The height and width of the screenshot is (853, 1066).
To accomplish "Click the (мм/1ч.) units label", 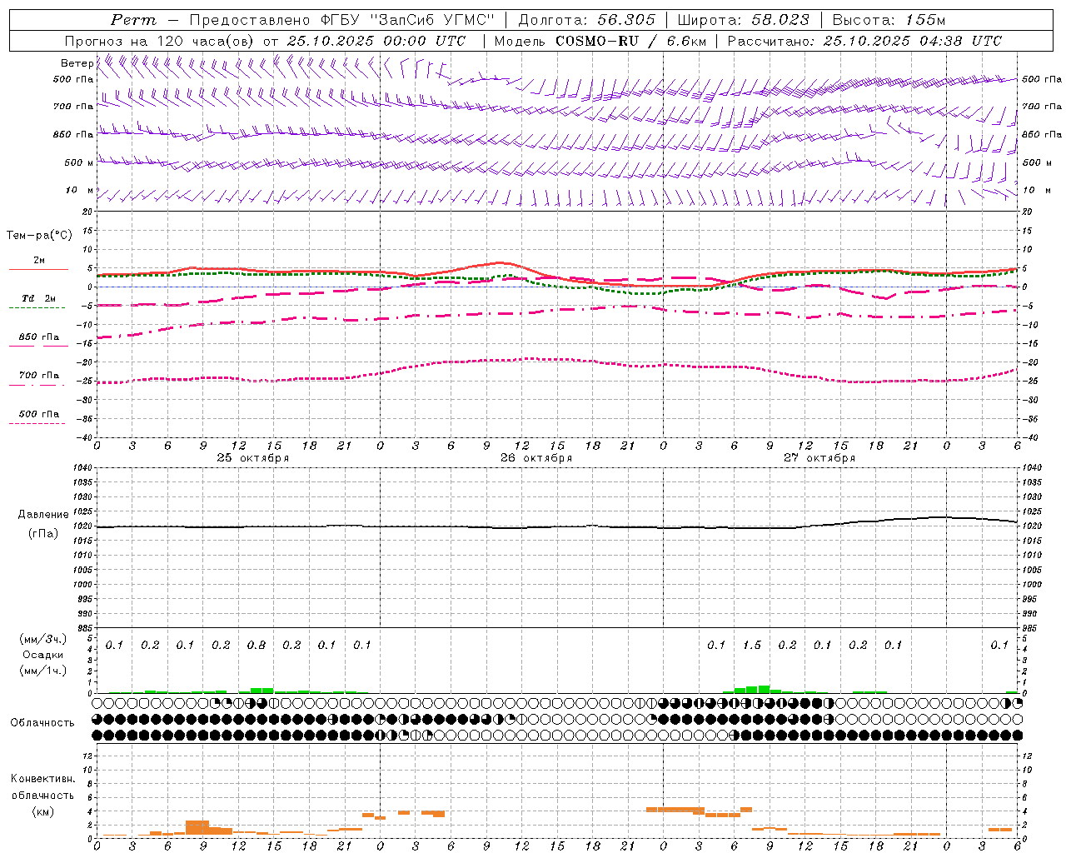I will click(x=43, y=671).
